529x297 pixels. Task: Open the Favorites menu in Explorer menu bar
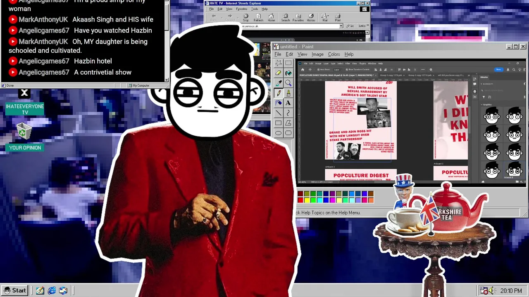[x=241, y=9]
